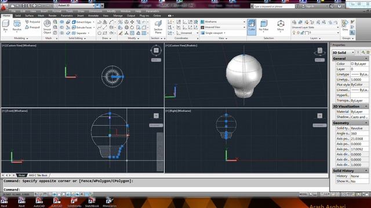This screenshot has height=208, width=371.
Task: Click the [Custom View] [Wireframe] viewport label
Action: coord(19,46)
